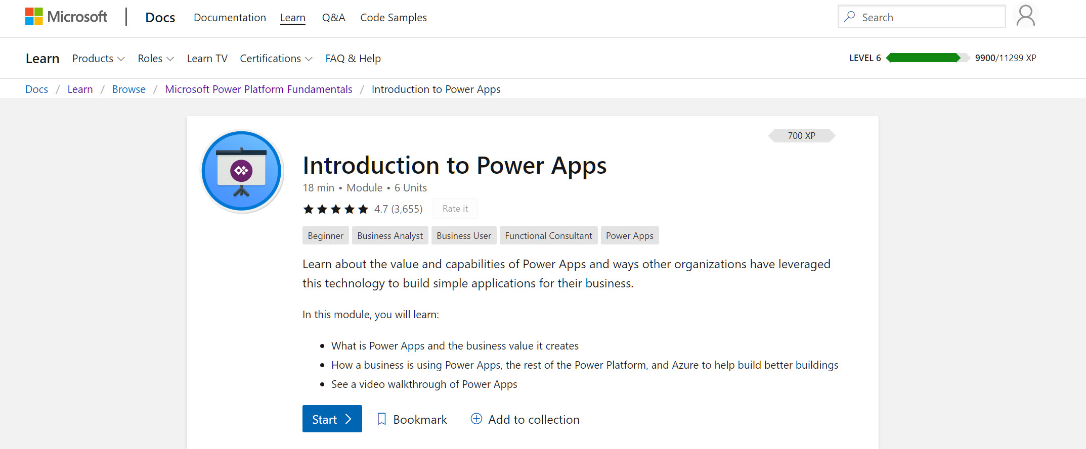Viewport: 1086px width, 449px height.
Task: Open the Docs header link
Action: 160,18
